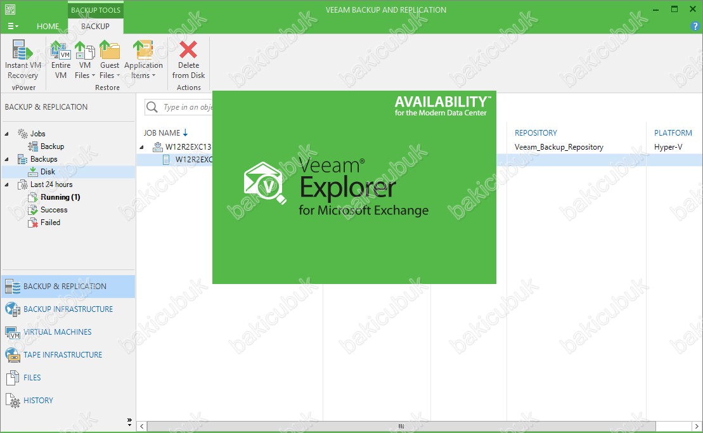703x433 pixels.
Task: Switch to the HOME ribbon tab
Action: pos(48,27)
